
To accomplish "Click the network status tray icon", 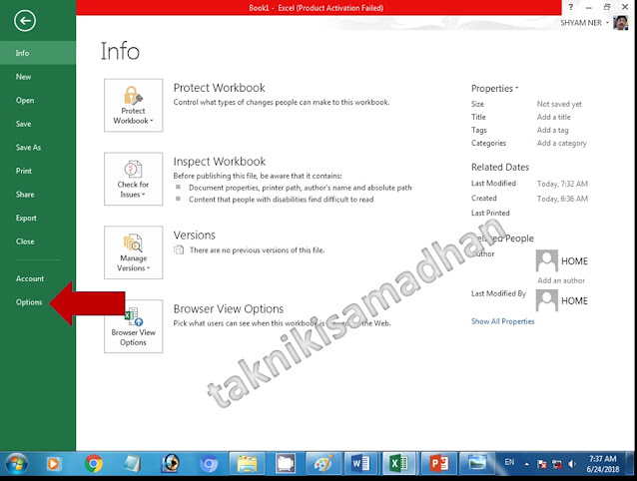I will 557,464.
